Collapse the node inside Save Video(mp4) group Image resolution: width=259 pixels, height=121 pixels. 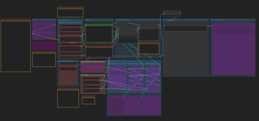pyautogui.click(x=165, y=23)
